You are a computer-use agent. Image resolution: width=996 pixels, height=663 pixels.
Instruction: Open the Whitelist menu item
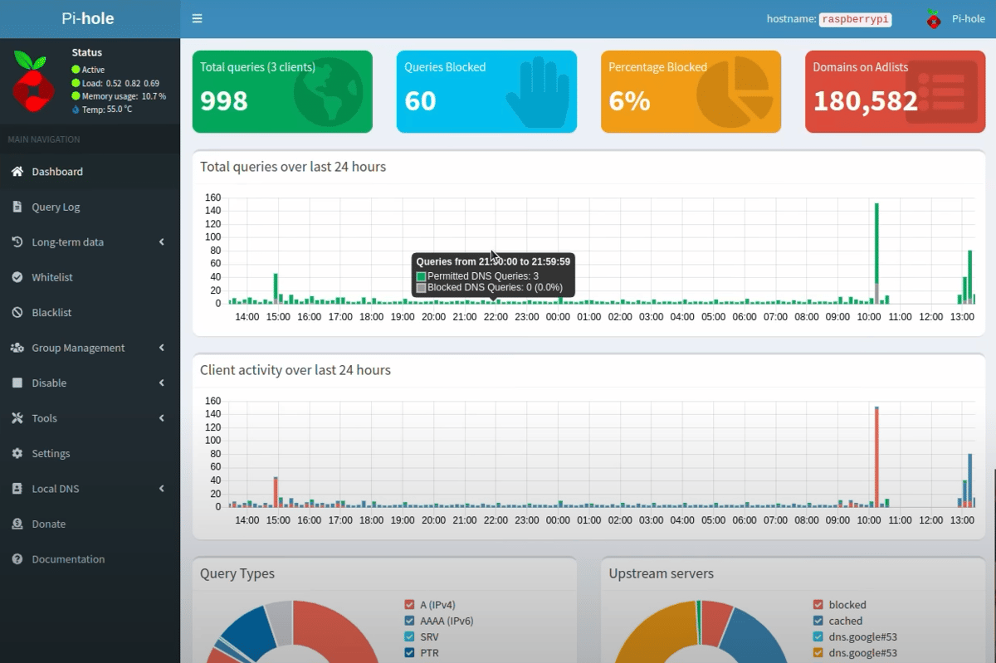pyautogui.click(x=90, y=277)
